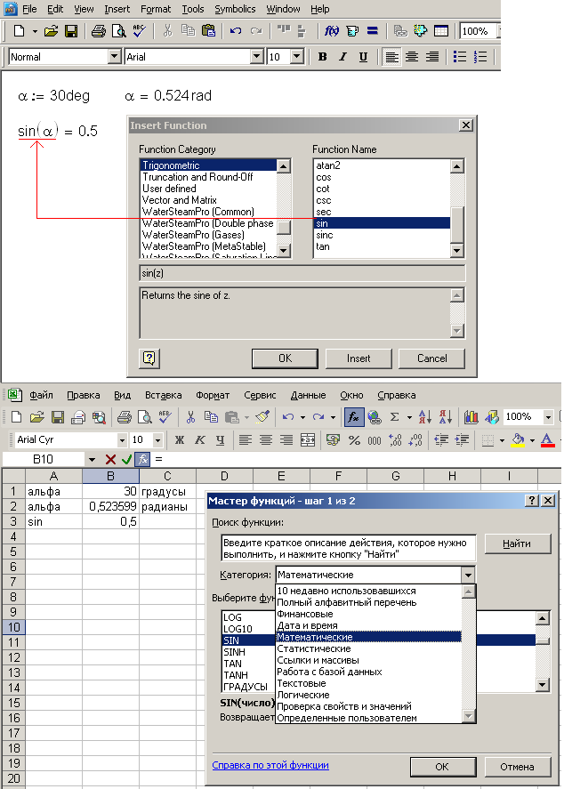Open the Symbolics menu

[x=235, y=9]
